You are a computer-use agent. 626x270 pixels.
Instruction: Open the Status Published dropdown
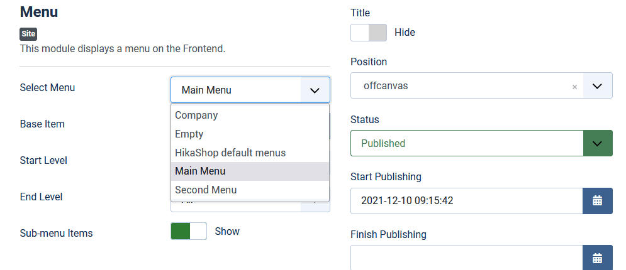coord(598,143)
